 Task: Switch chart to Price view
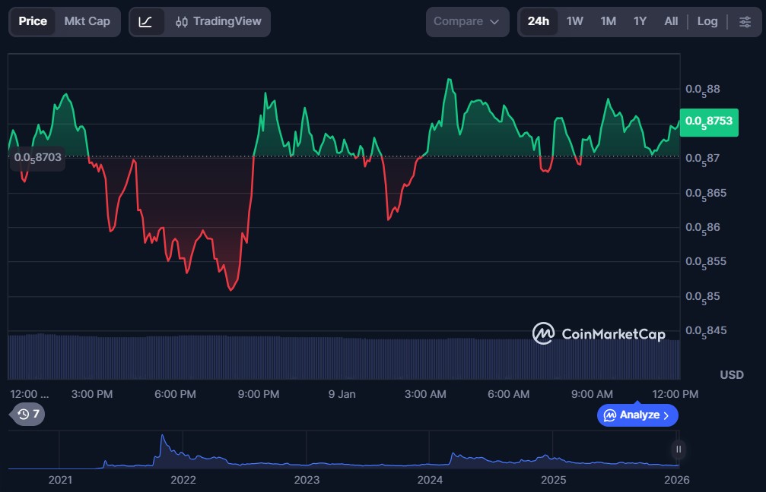[33, 21]
